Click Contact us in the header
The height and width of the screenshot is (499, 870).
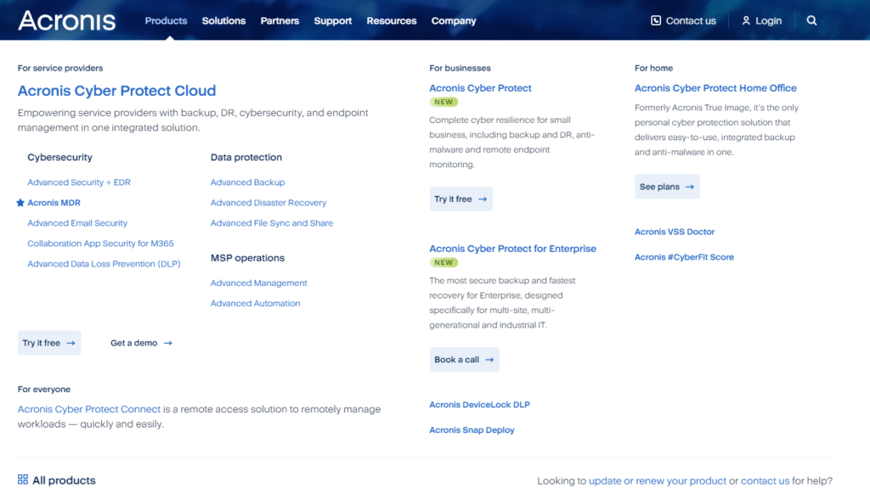click(x=691, y=20)
